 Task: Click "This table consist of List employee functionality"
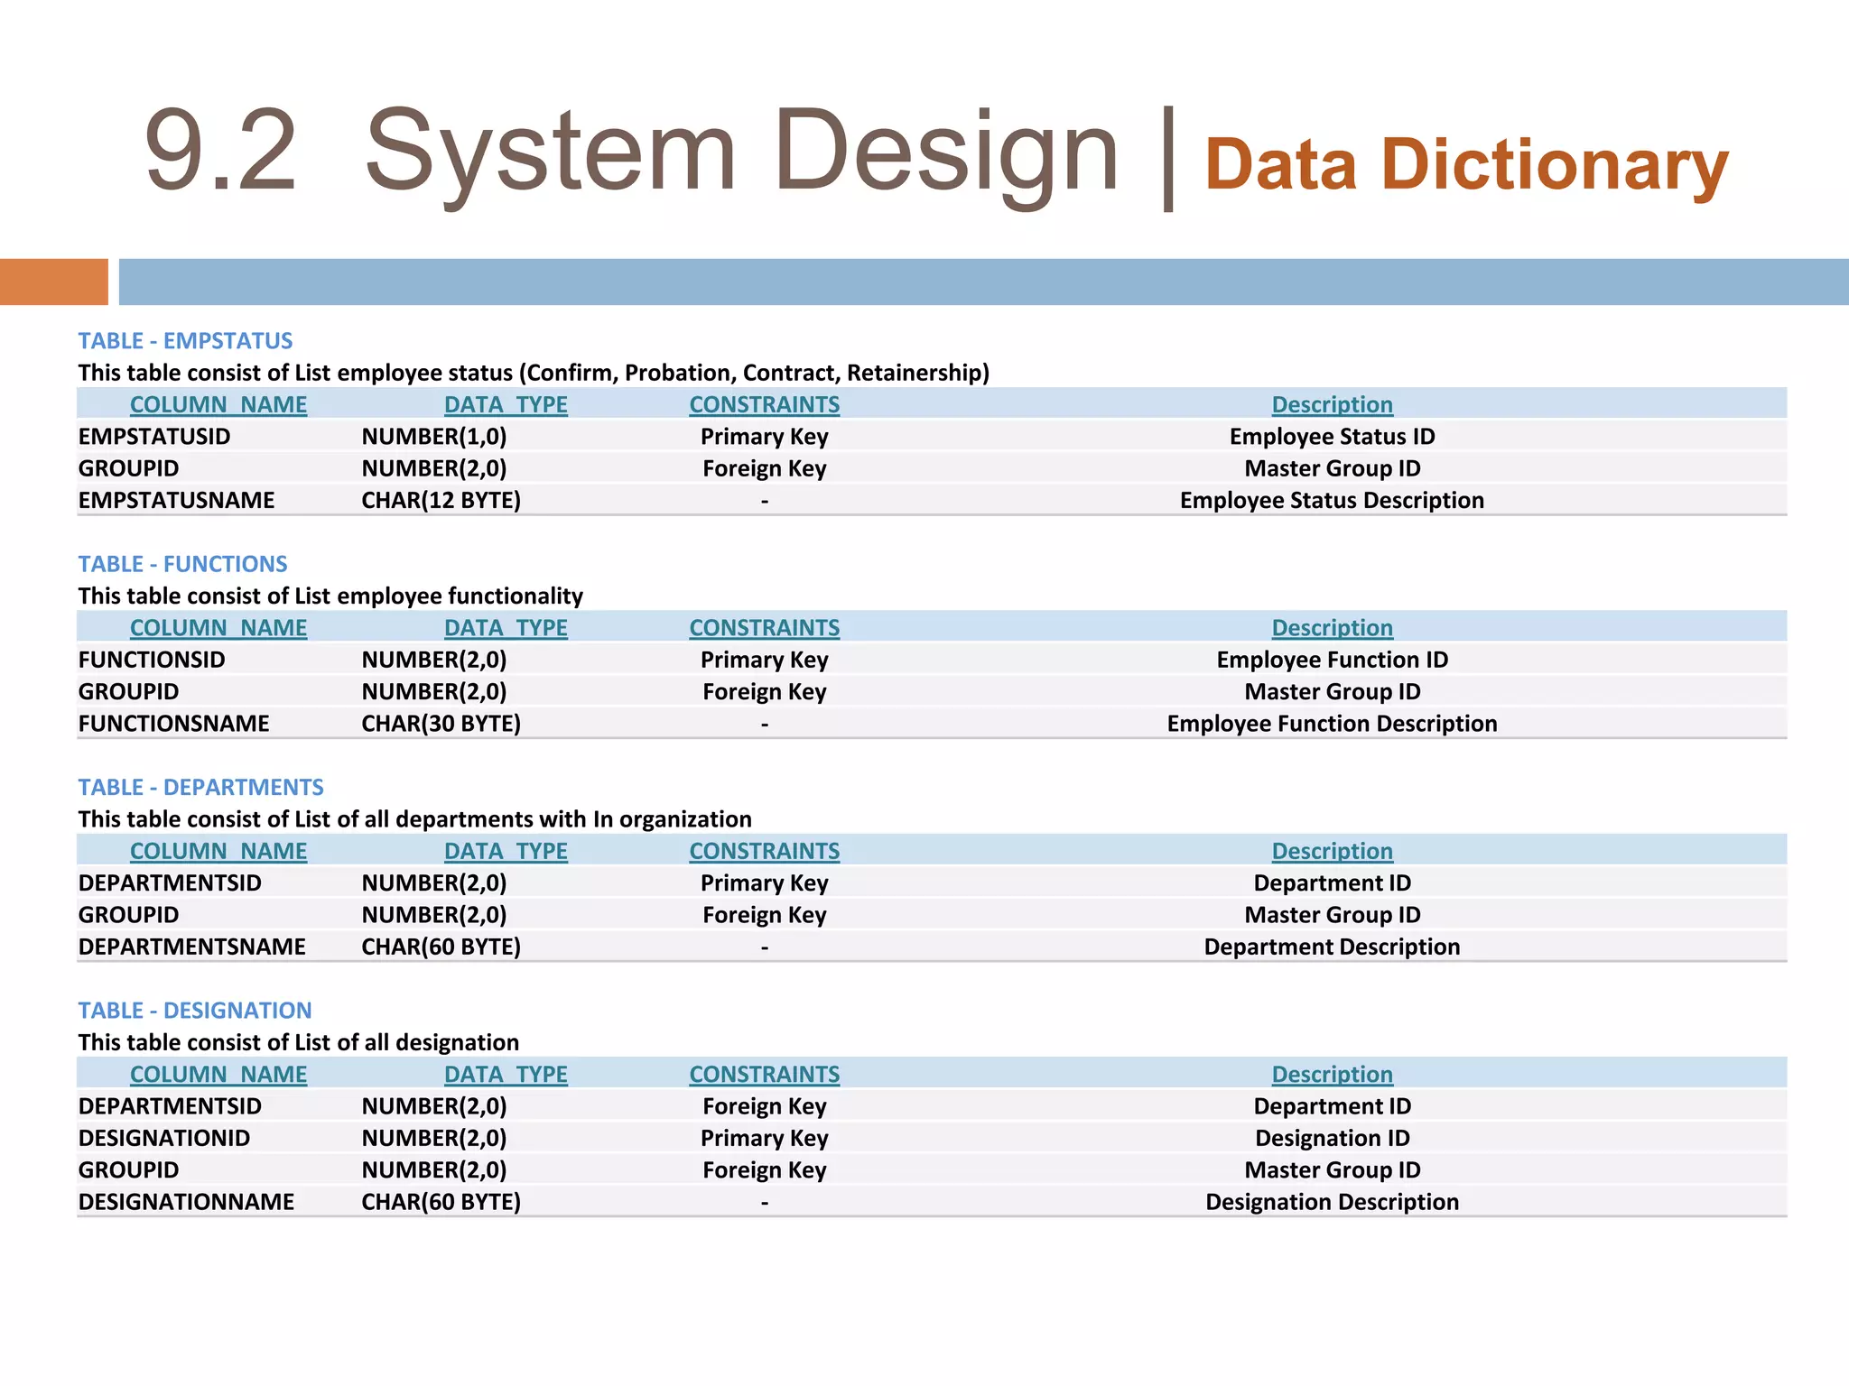[x=330, y=596]
